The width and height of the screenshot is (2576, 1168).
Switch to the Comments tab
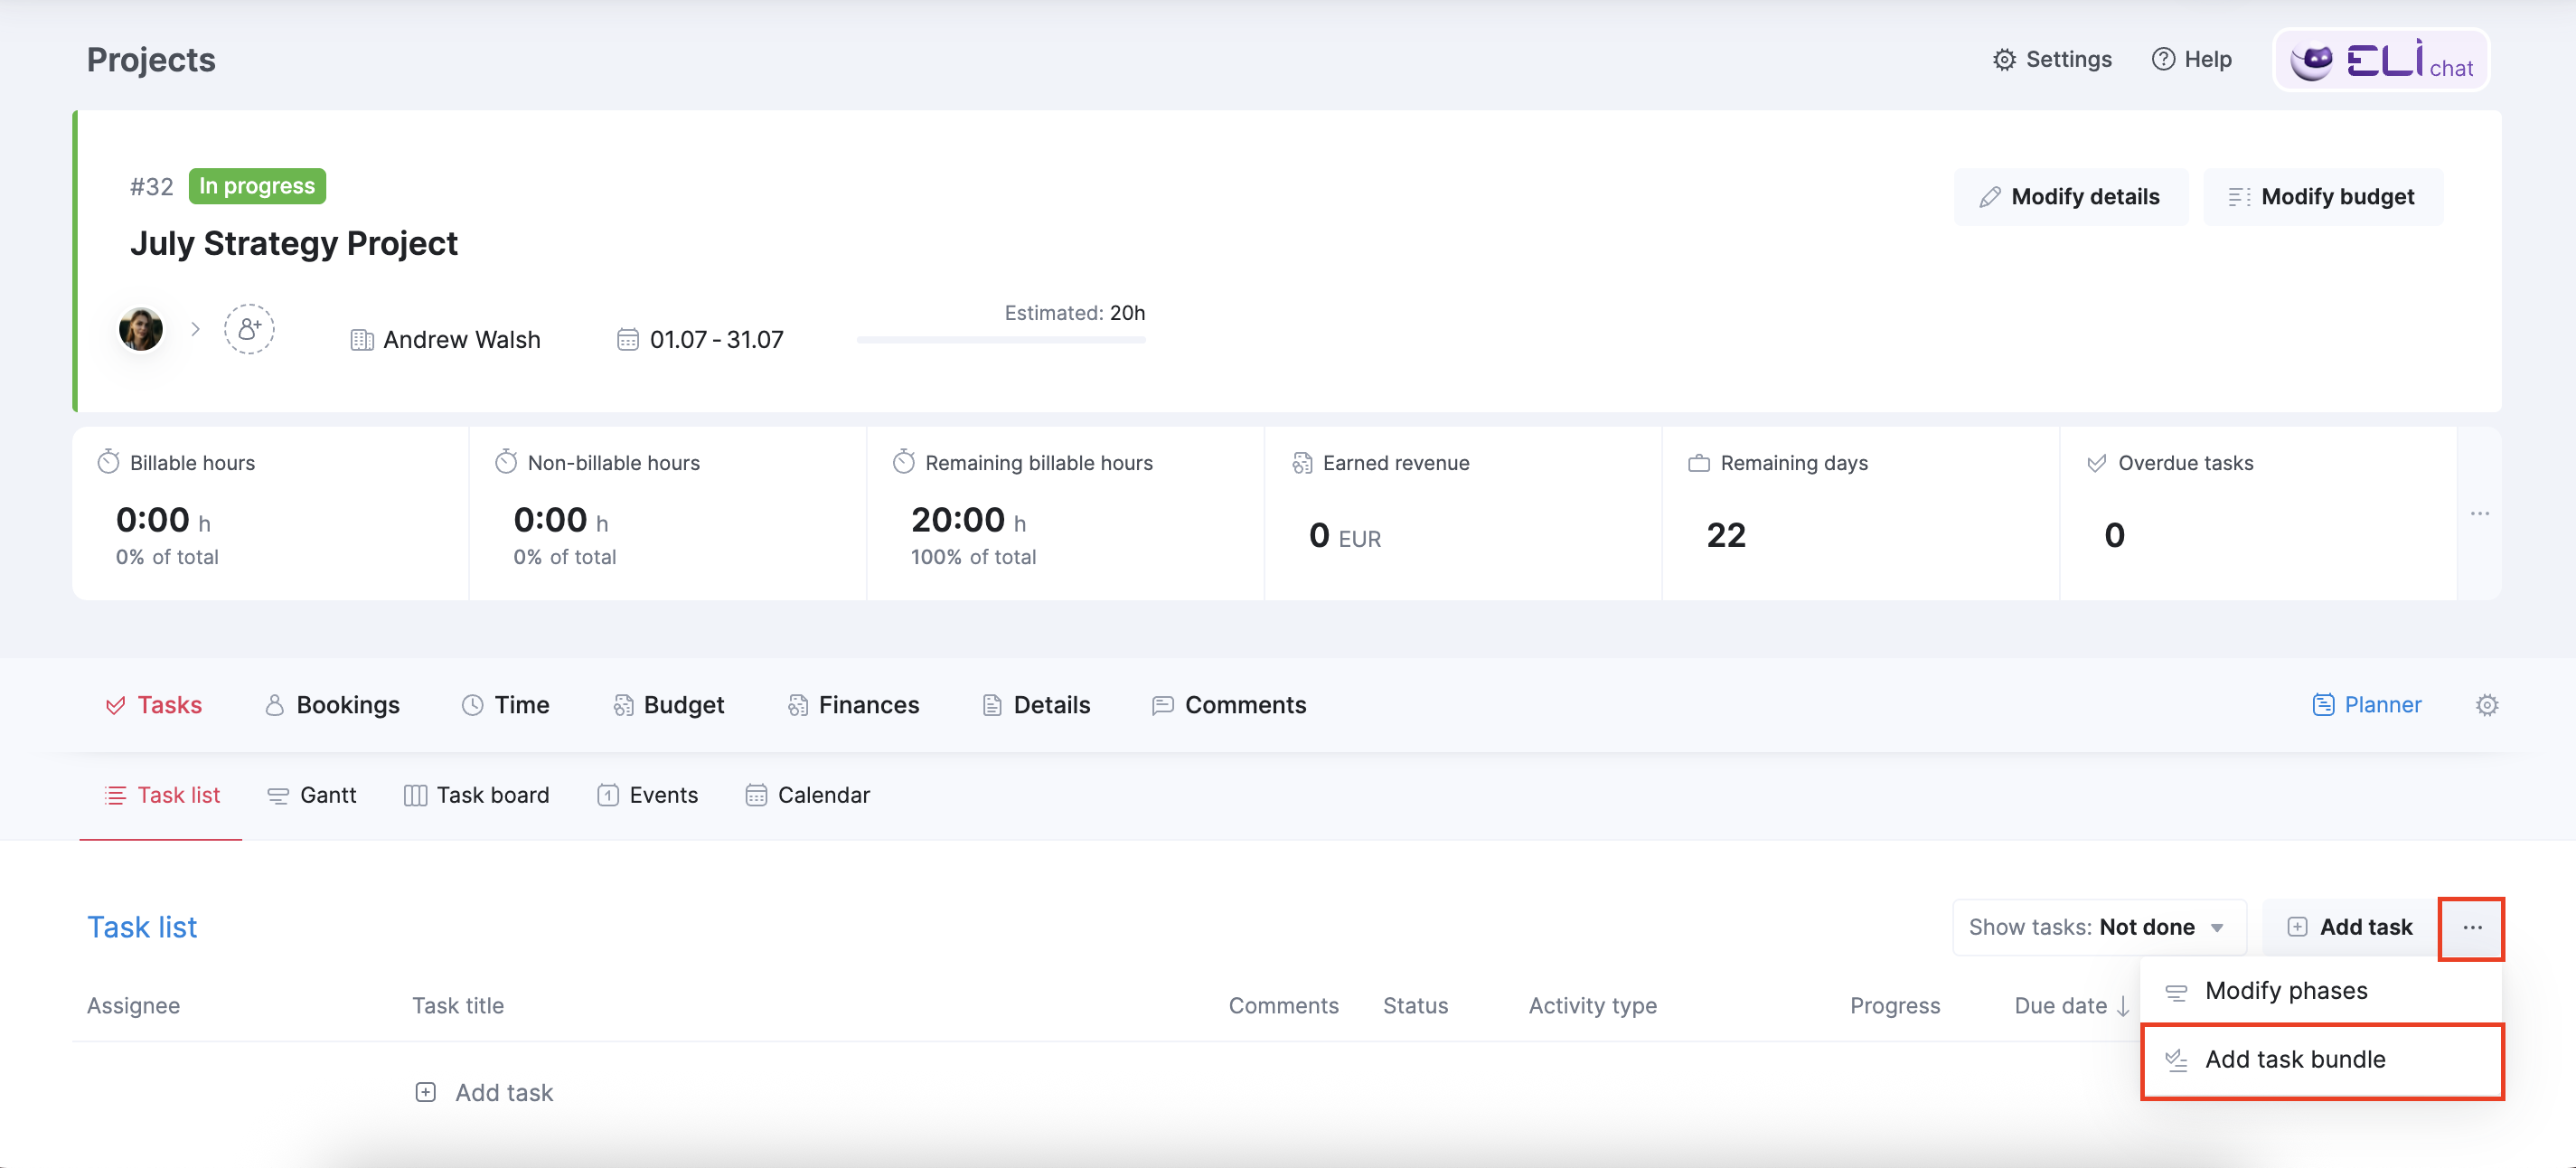point(1229,705)
